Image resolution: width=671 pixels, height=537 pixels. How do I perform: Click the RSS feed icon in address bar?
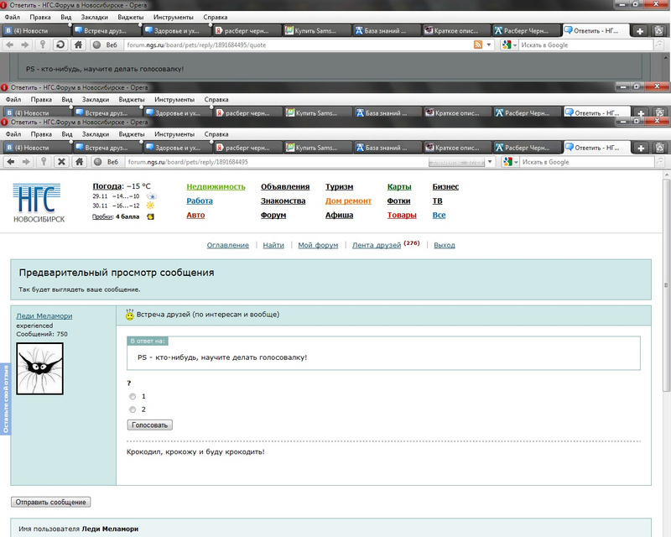tap(478, 44)
